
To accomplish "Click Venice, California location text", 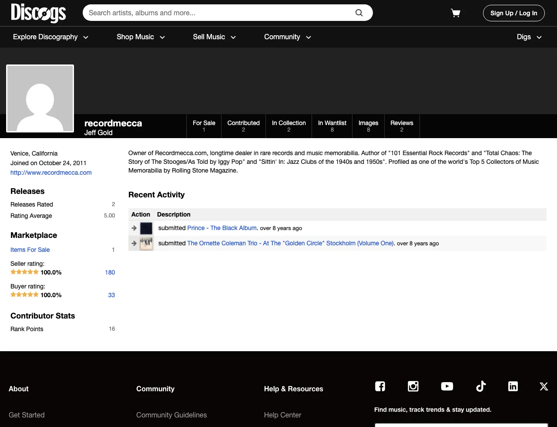I will (34, 153).
